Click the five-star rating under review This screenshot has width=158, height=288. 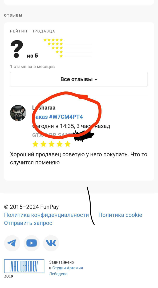51,144
